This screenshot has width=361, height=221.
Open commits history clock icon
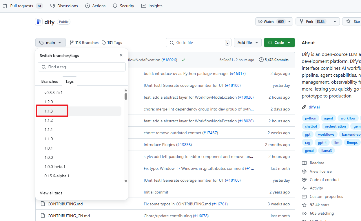click(x=261, y=60)
